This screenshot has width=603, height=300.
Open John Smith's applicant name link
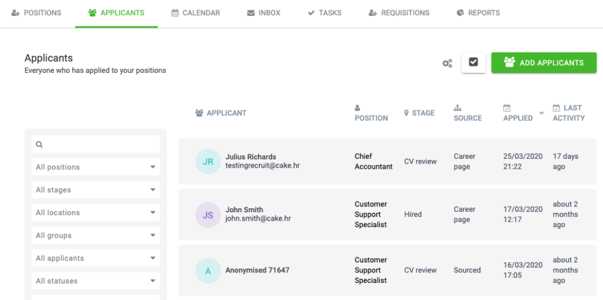(244, 210)
